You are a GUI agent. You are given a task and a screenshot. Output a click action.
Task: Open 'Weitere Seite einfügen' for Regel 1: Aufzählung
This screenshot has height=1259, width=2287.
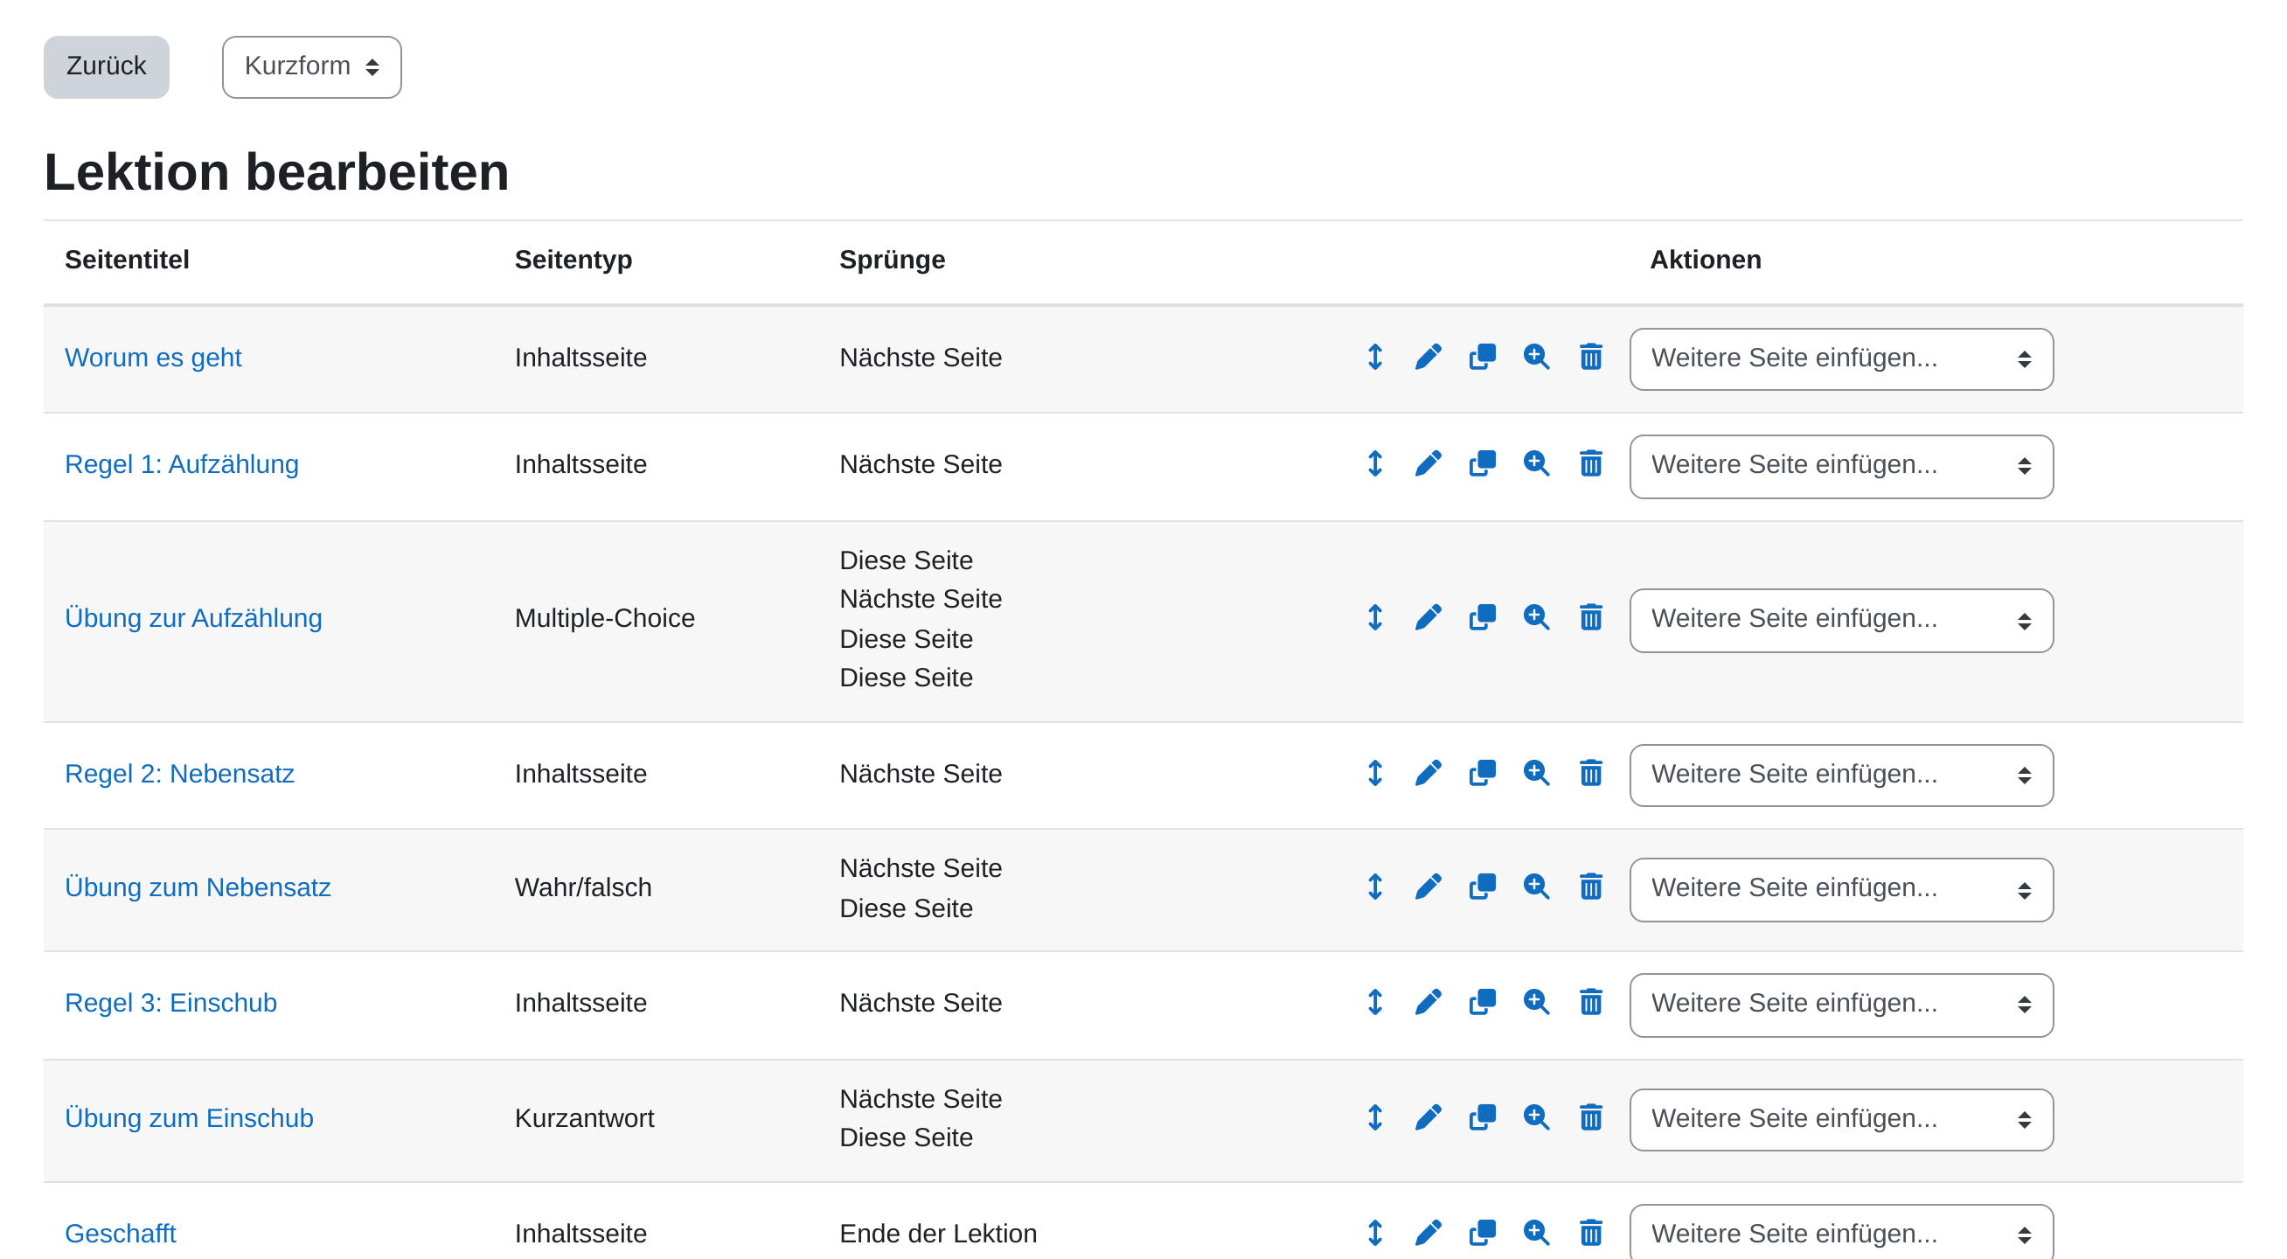point(1840,466)
